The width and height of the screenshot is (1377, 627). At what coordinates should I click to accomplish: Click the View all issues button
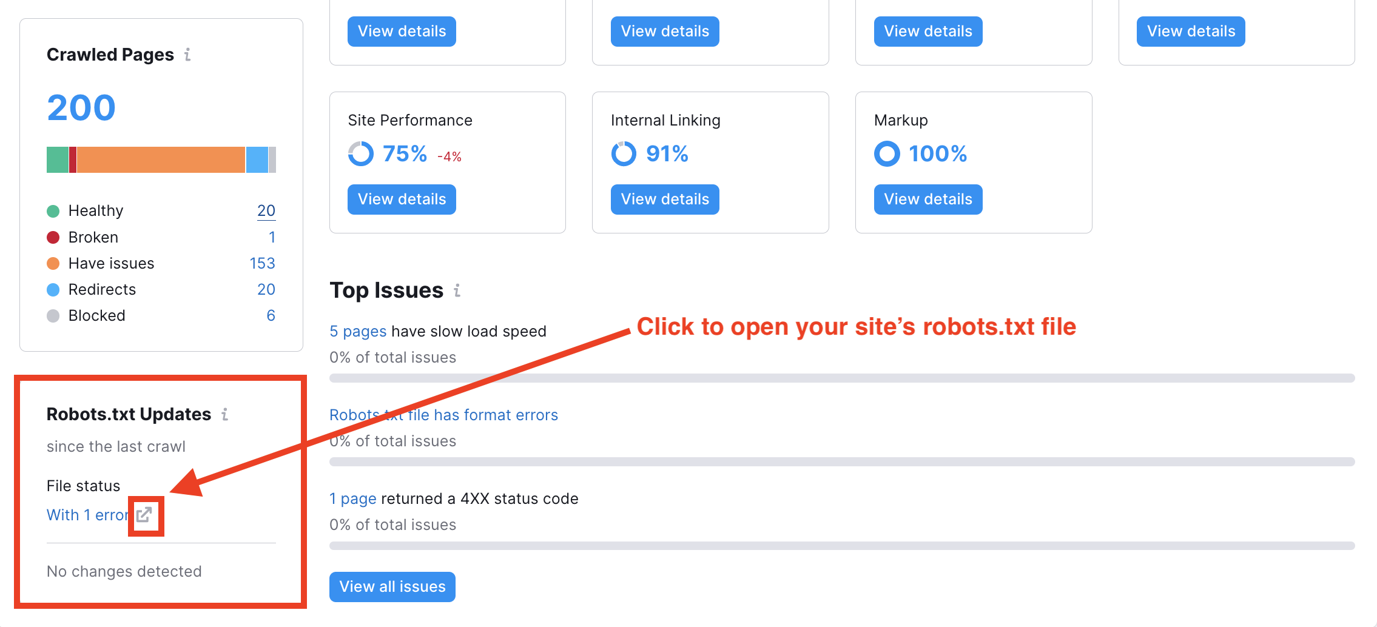tap(392, 586)
